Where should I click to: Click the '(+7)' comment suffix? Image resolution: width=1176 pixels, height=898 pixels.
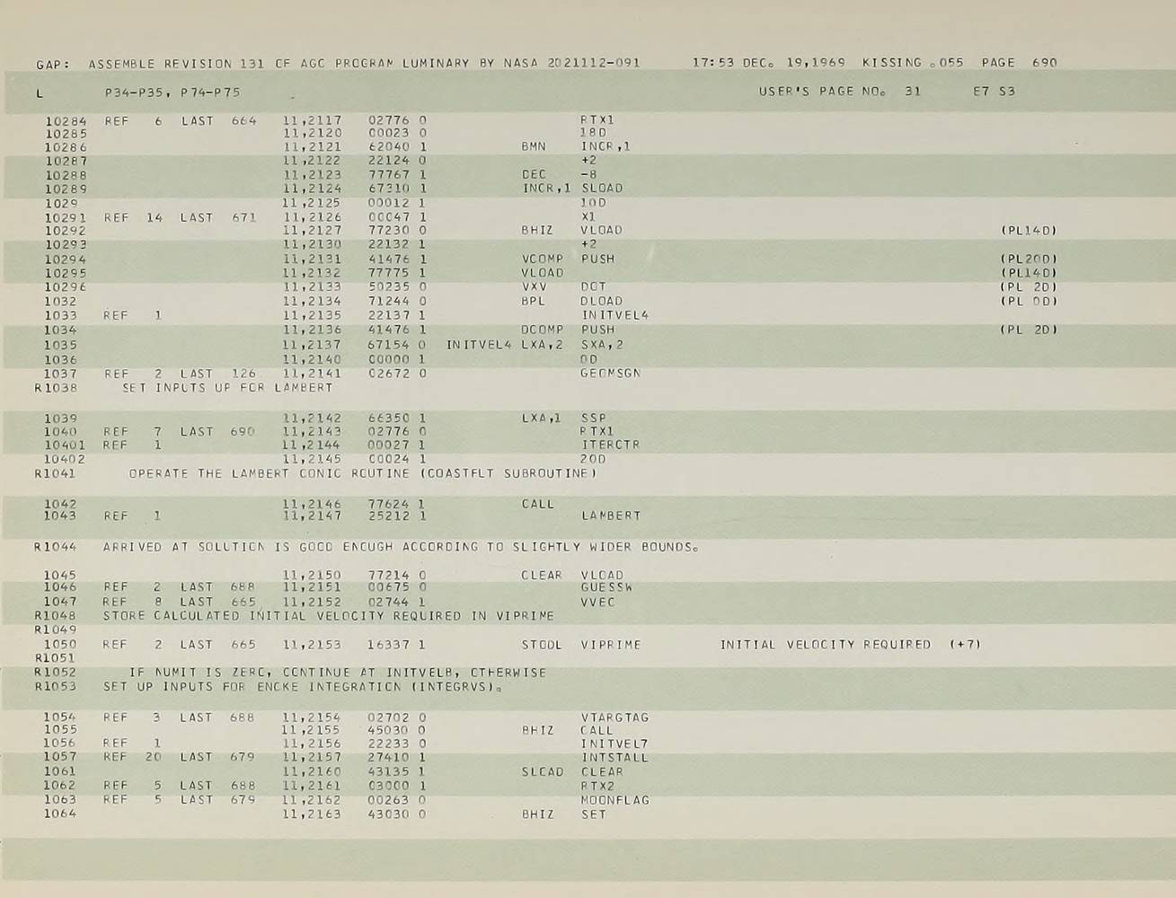click(x=964, y=645)
